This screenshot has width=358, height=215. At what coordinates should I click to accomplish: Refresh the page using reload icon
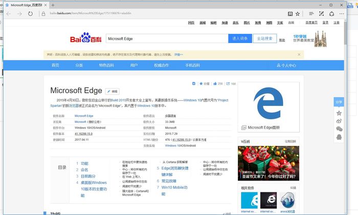click(30, 14)
